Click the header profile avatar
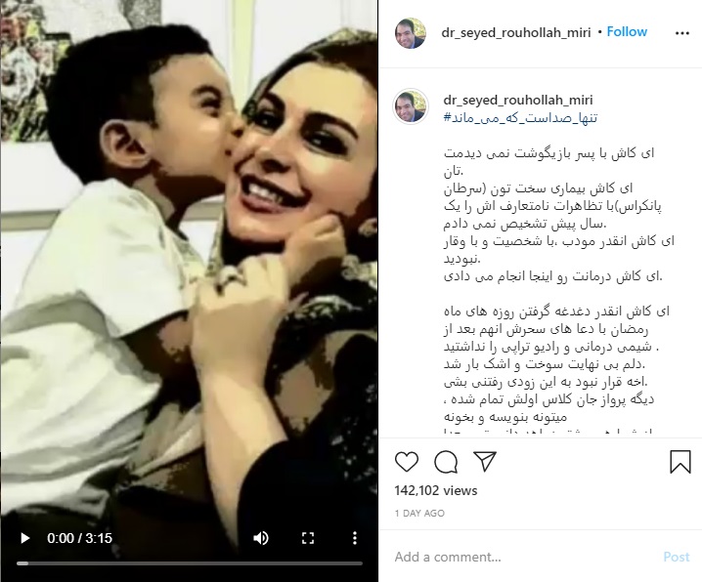702x582 pixels. pos(410,33)
